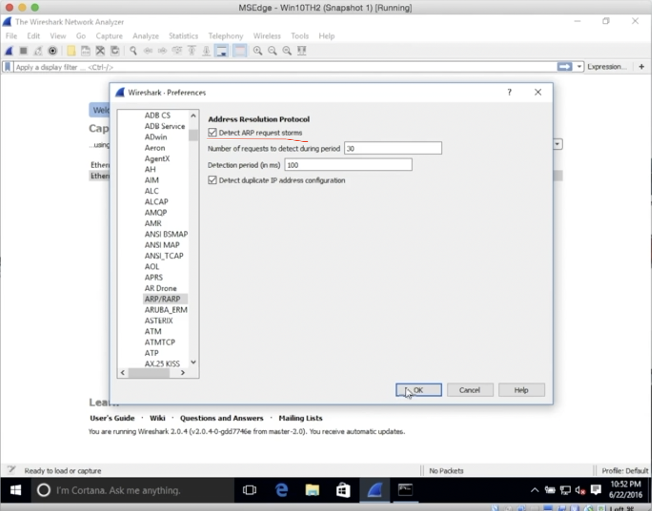
Task: Open the Analyze menu
Action: [x=146, y=36]
